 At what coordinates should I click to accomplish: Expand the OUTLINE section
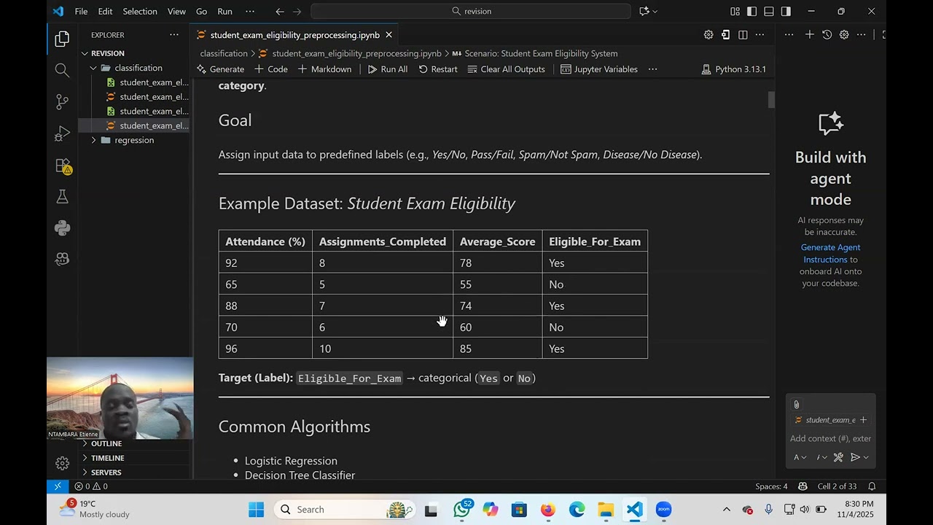pos(106,443)
